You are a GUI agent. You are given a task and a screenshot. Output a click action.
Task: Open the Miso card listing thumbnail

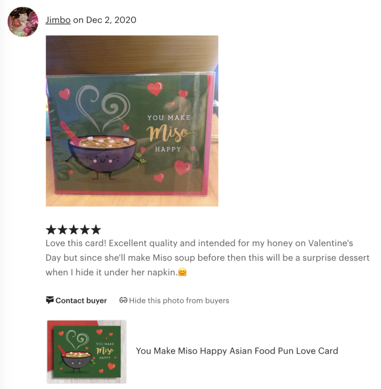[x=87, y=352]
